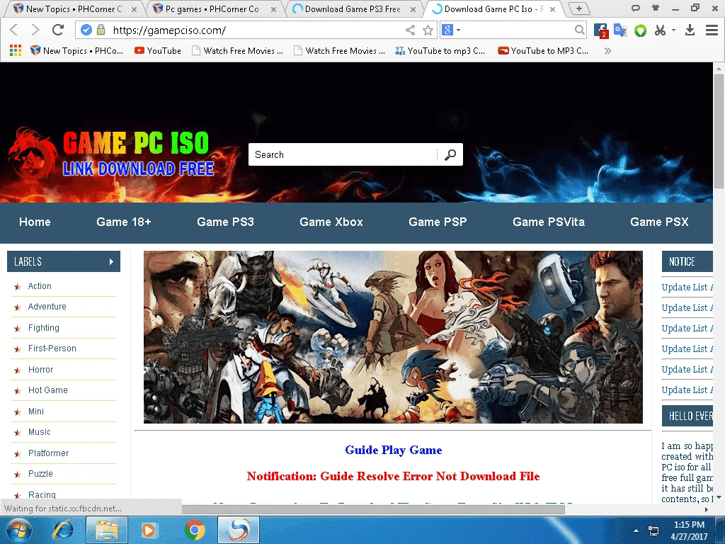Image resolution: width=725 pixels, height=544 pixels.
Task: Click the vertical page scrollbar thumb
Action: click(x=719, y=130)
